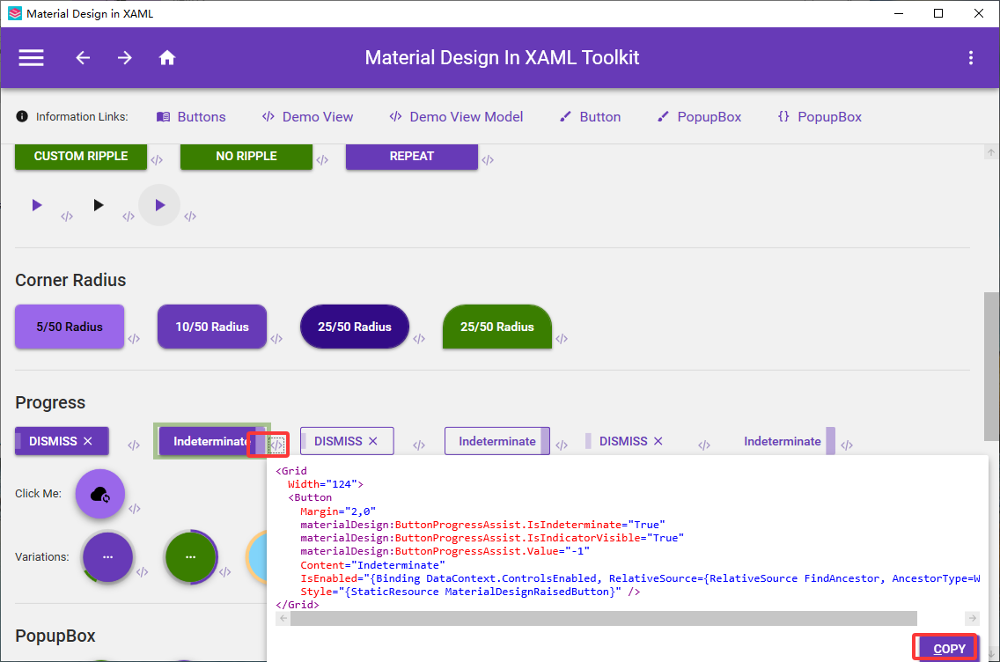This screenshot has height=662, width=1000.
Task: Click the filled Indeterminate progress button
Action: pyautogui.click(x=212, y=441)
